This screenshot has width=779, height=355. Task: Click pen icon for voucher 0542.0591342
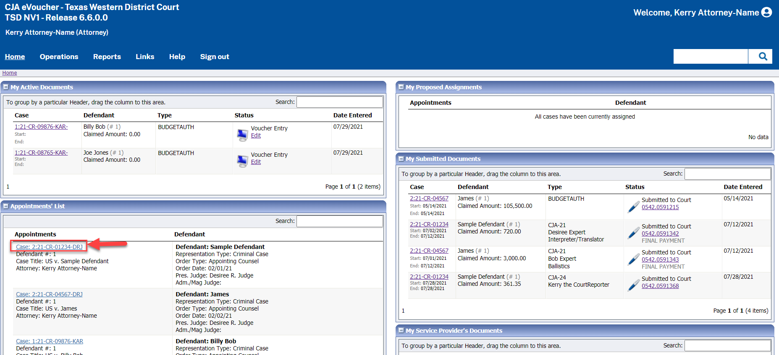[633, 233]
